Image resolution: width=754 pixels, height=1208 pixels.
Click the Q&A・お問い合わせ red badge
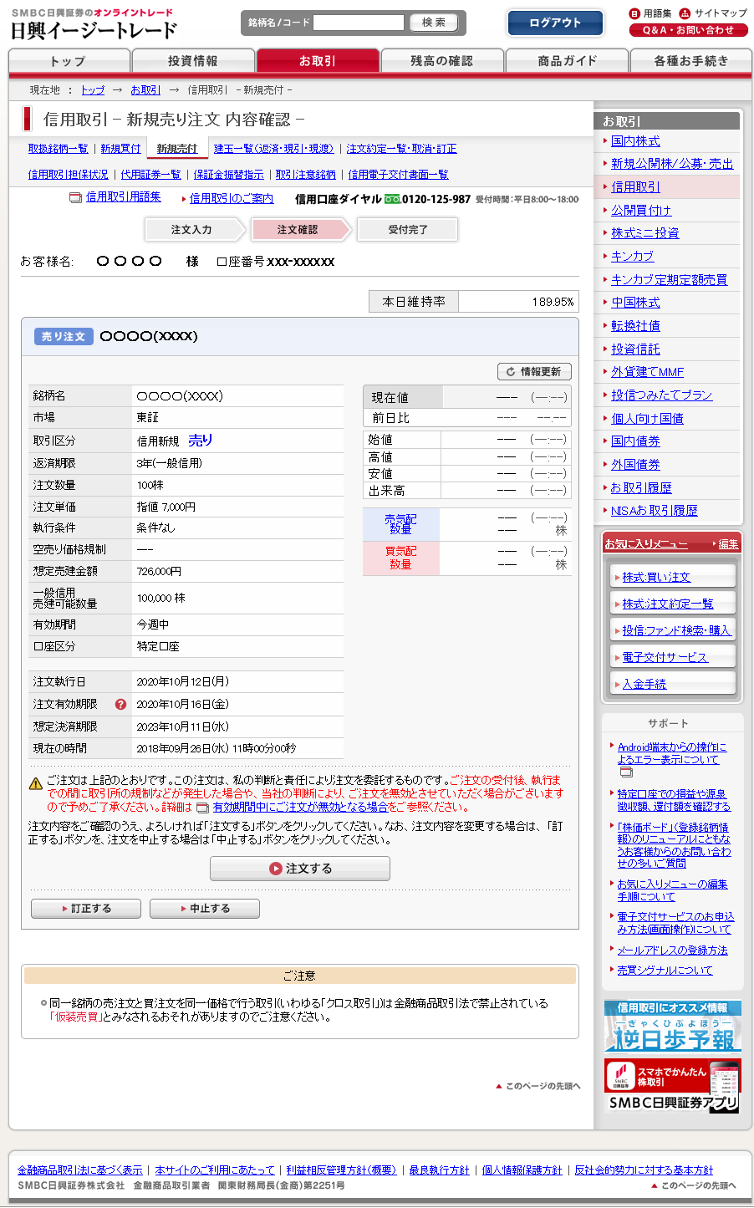coord(688,30)
